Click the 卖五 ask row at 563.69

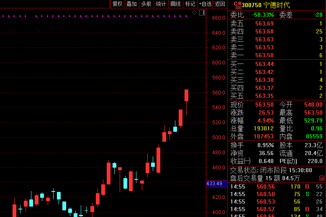[x=276, y=23]
